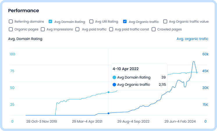
Task: Enable the Crawled pages checkbox
Action: [153, 29]
